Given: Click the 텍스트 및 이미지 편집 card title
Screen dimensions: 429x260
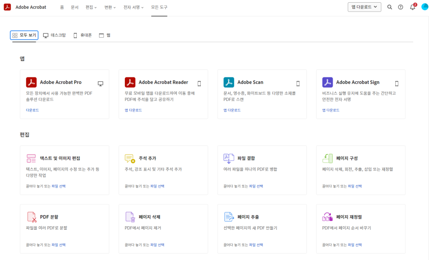Looking at the screenshot, I should coord(60,158).
